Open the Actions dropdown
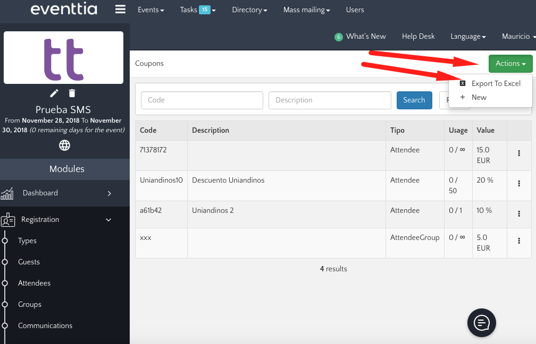 click(509, 63)
